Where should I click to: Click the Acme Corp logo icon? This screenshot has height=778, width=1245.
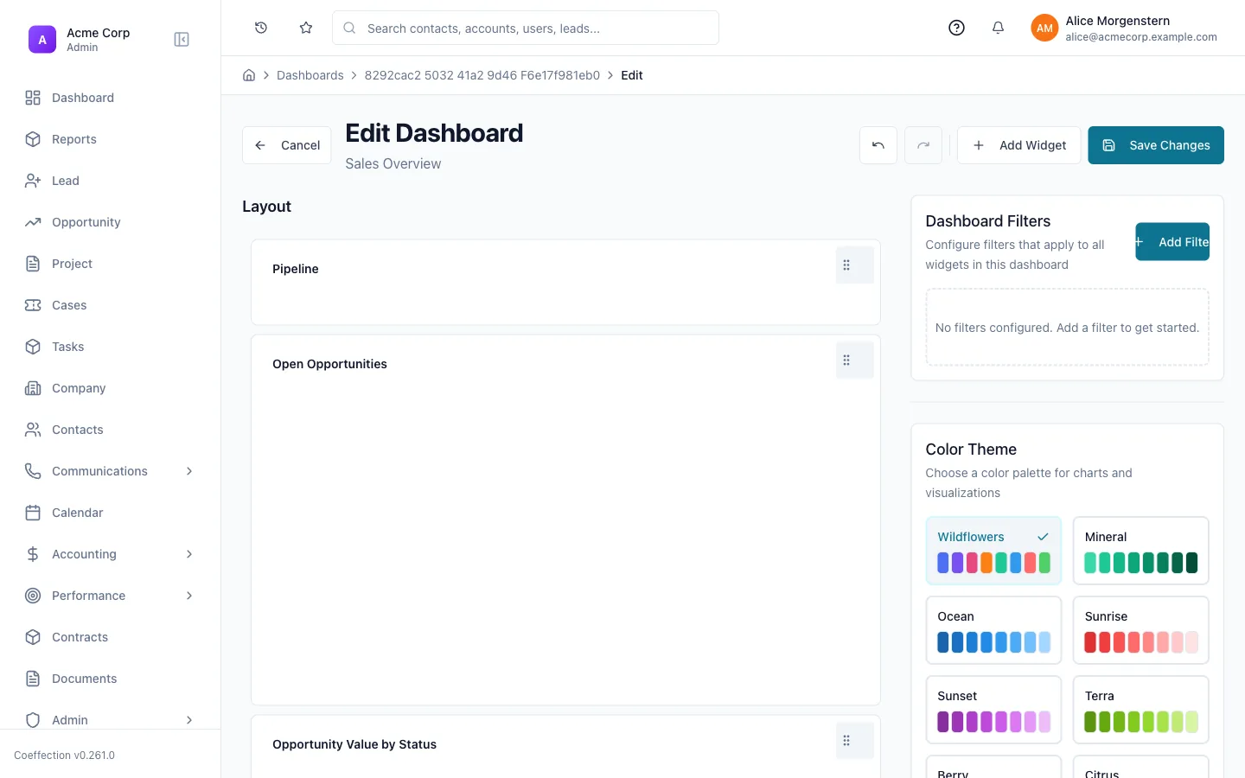coord(42,40)
